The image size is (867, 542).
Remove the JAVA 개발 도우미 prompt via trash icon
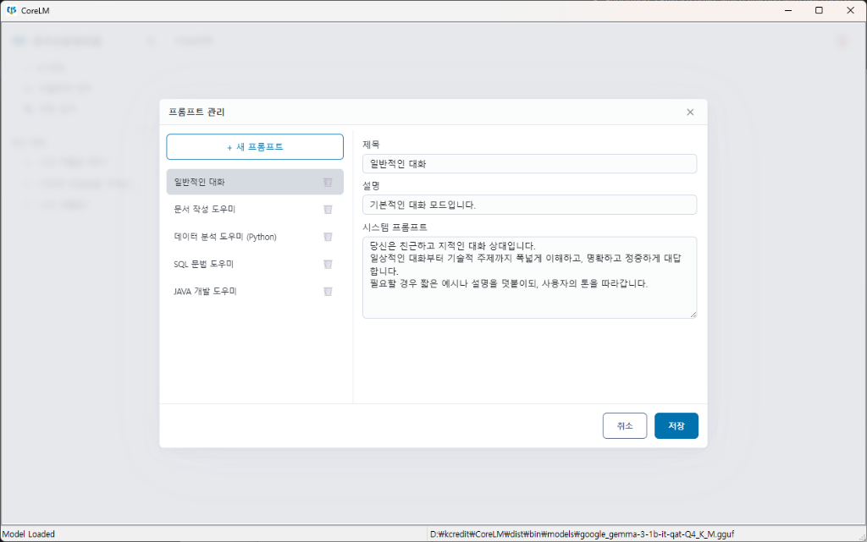pyautogui.click(x=328, y=292)
